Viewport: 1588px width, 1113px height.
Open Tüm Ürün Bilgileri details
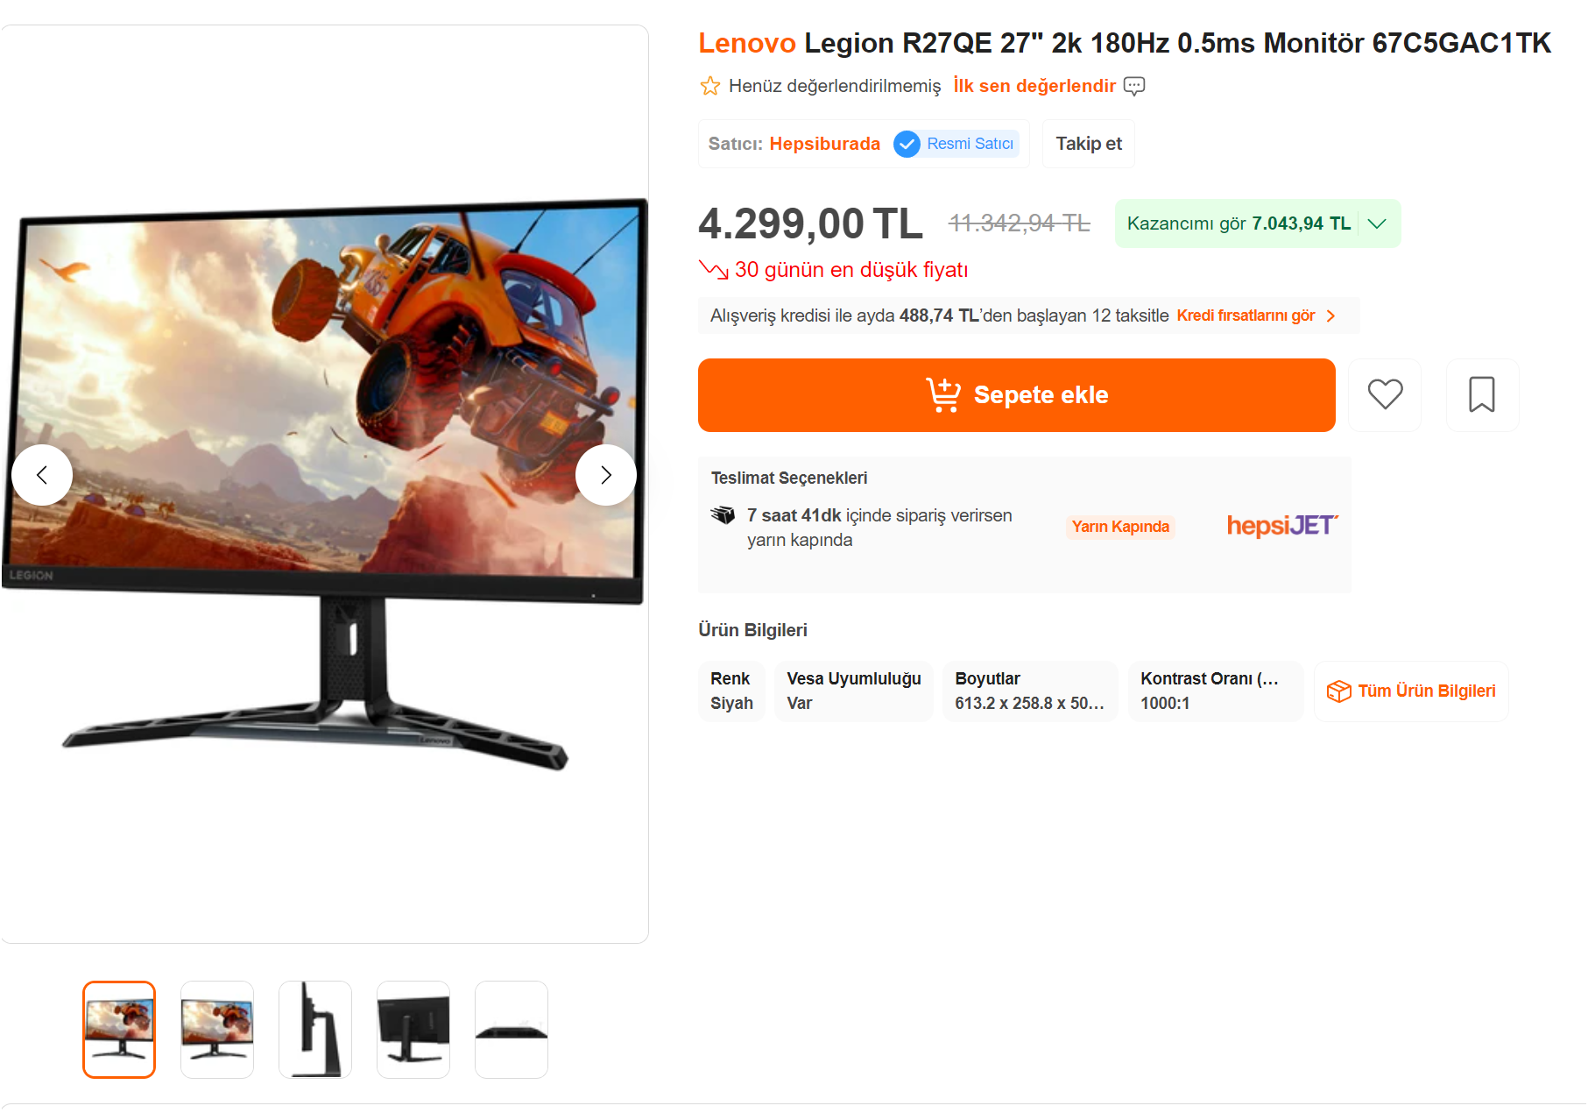1411,691
